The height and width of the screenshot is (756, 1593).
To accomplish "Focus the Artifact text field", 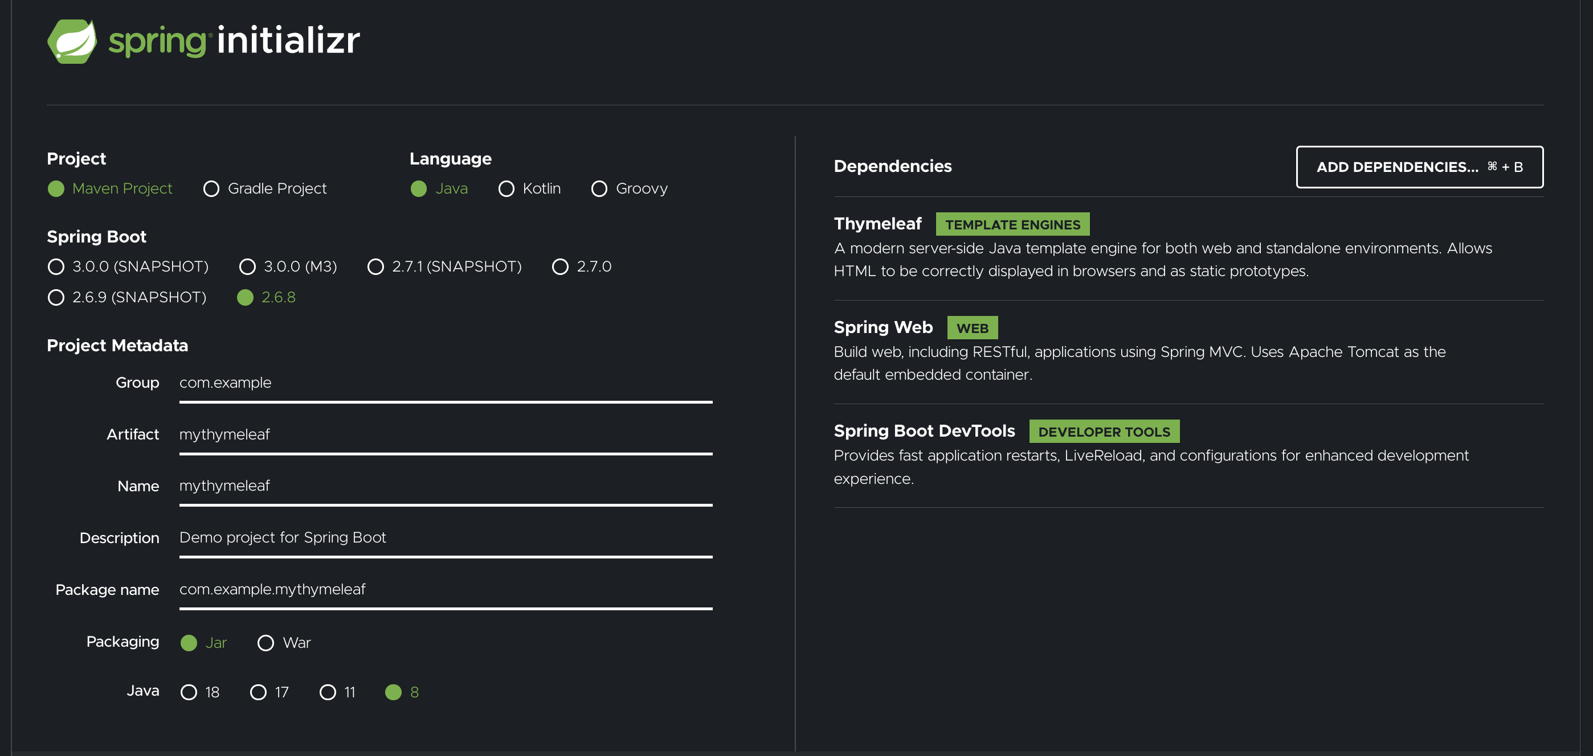I will [445, 435].
